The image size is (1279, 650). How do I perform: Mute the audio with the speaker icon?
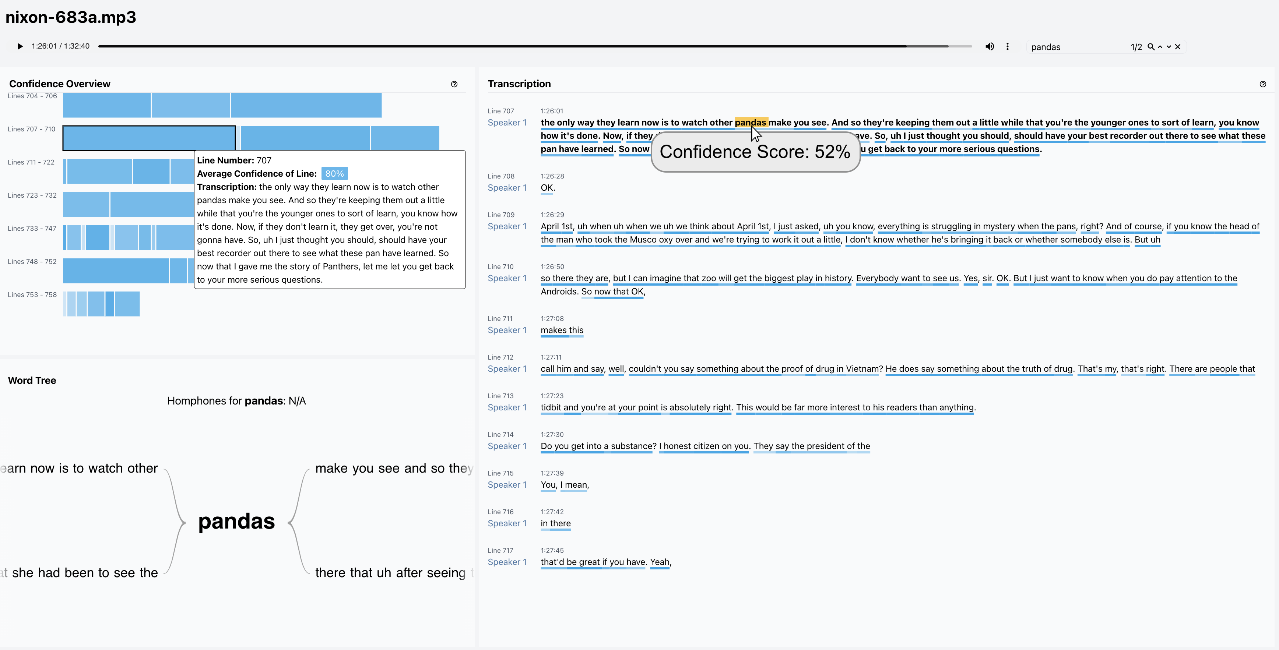pyautogui.click(x=990, y=46)
